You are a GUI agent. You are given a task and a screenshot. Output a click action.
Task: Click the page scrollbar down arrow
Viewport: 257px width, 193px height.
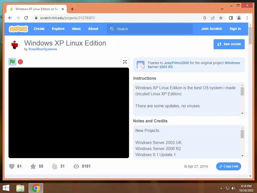click(250, 176)
